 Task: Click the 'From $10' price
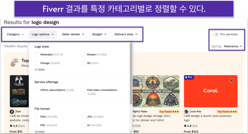pos(16,131)
